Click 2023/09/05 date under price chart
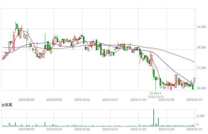Viewport: 208px width, 134px height. [x=54, y=100]
